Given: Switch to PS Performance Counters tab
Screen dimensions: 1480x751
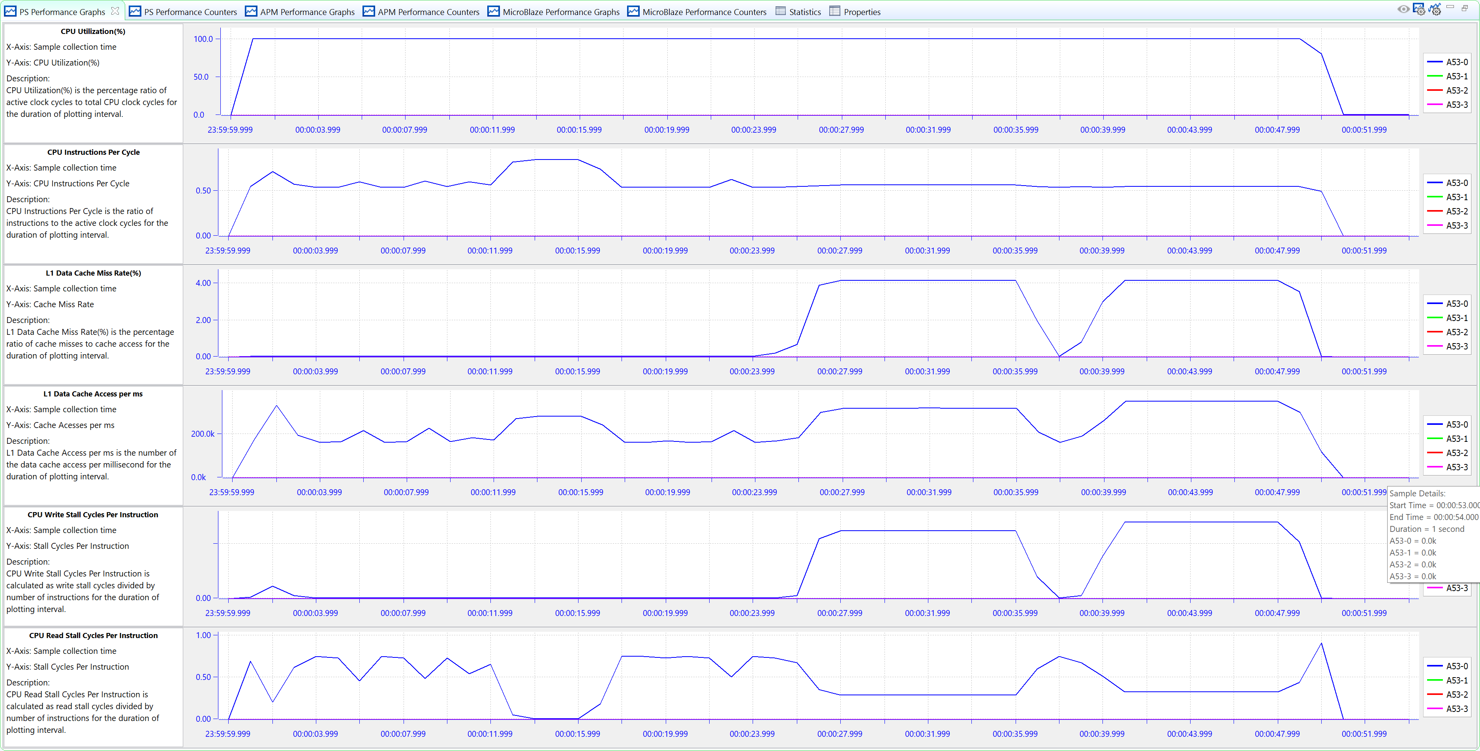Looking at the screenshot, I should (x=183, y=11).
